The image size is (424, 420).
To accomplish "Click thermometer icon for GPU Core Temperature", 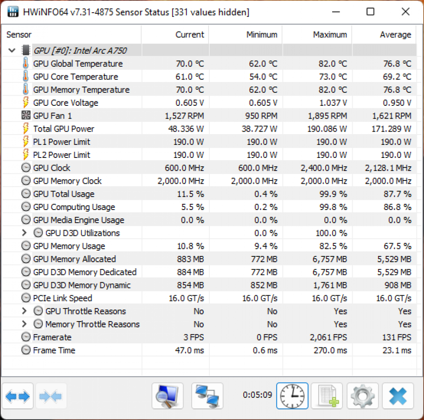I will [26, 76].
